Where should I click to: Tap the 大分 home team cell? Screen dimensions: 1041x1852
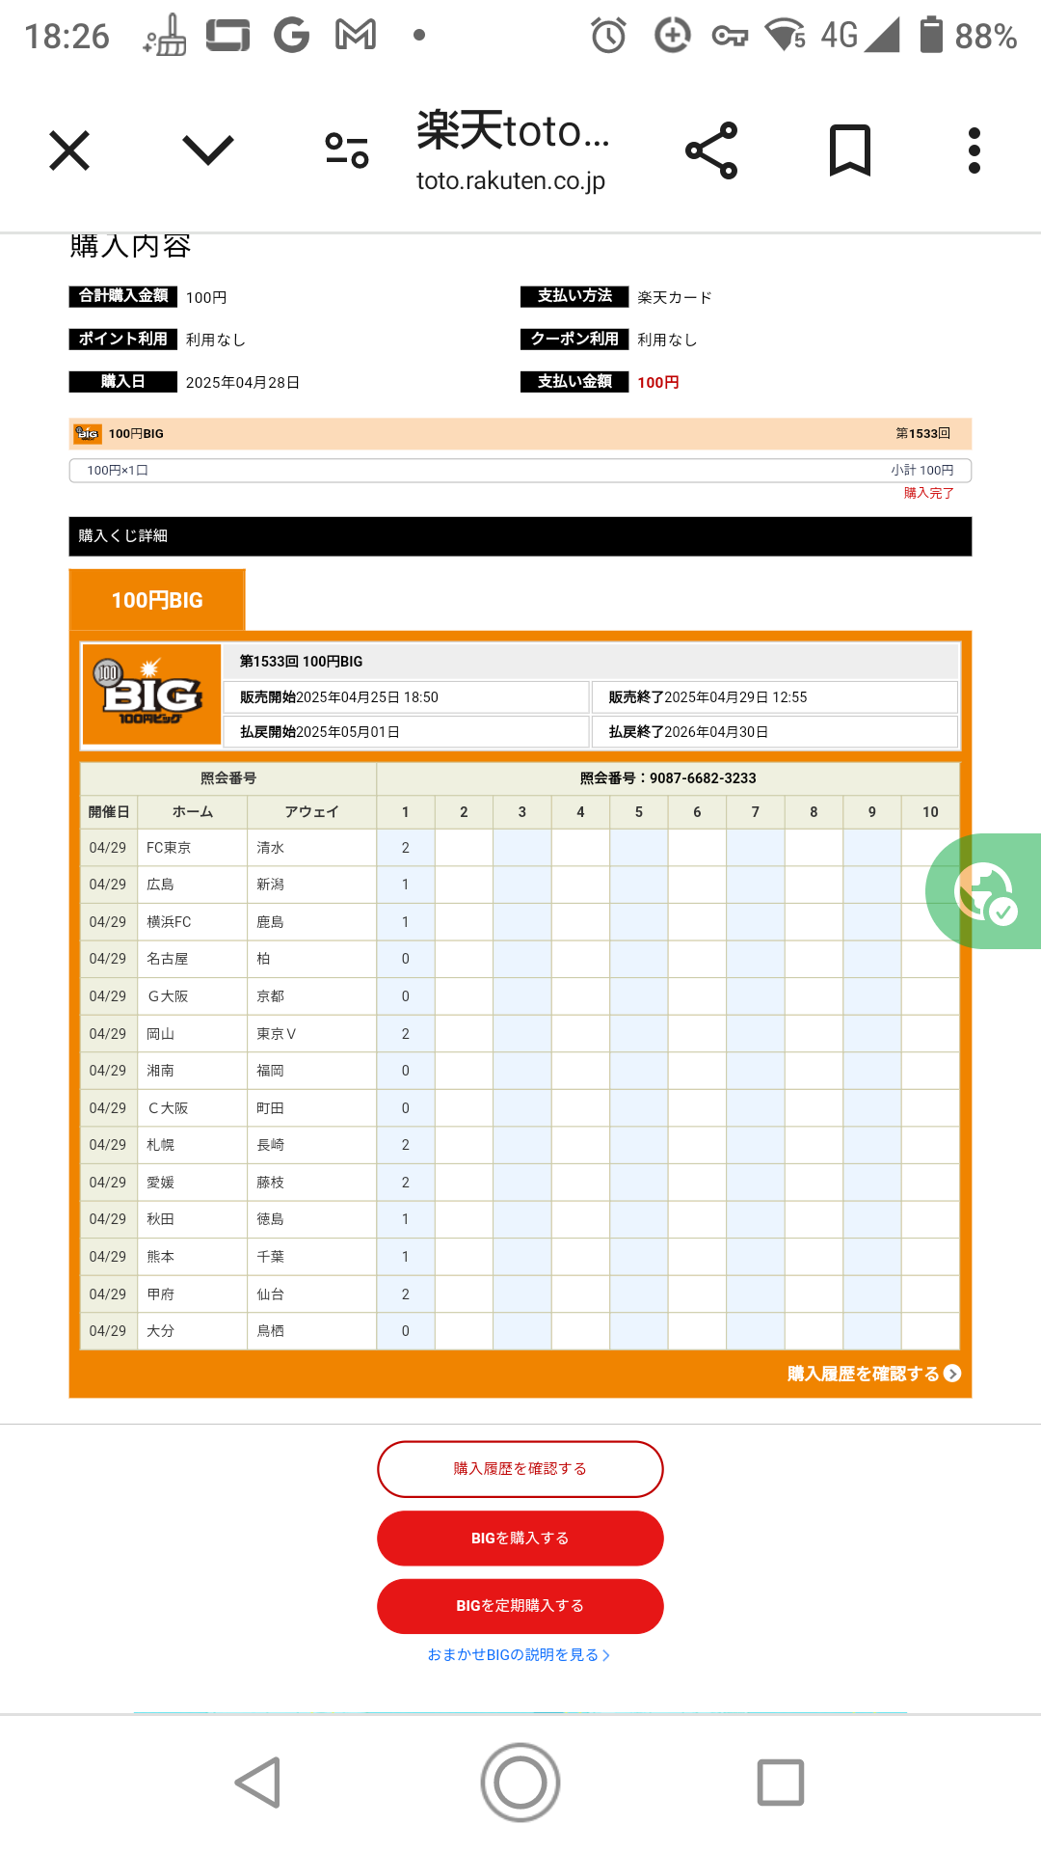(192, 1331)
